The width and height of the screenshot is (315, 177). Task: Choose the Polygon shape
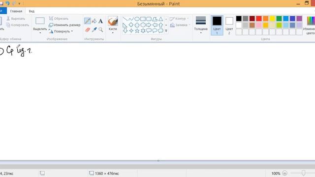(155, 19)
